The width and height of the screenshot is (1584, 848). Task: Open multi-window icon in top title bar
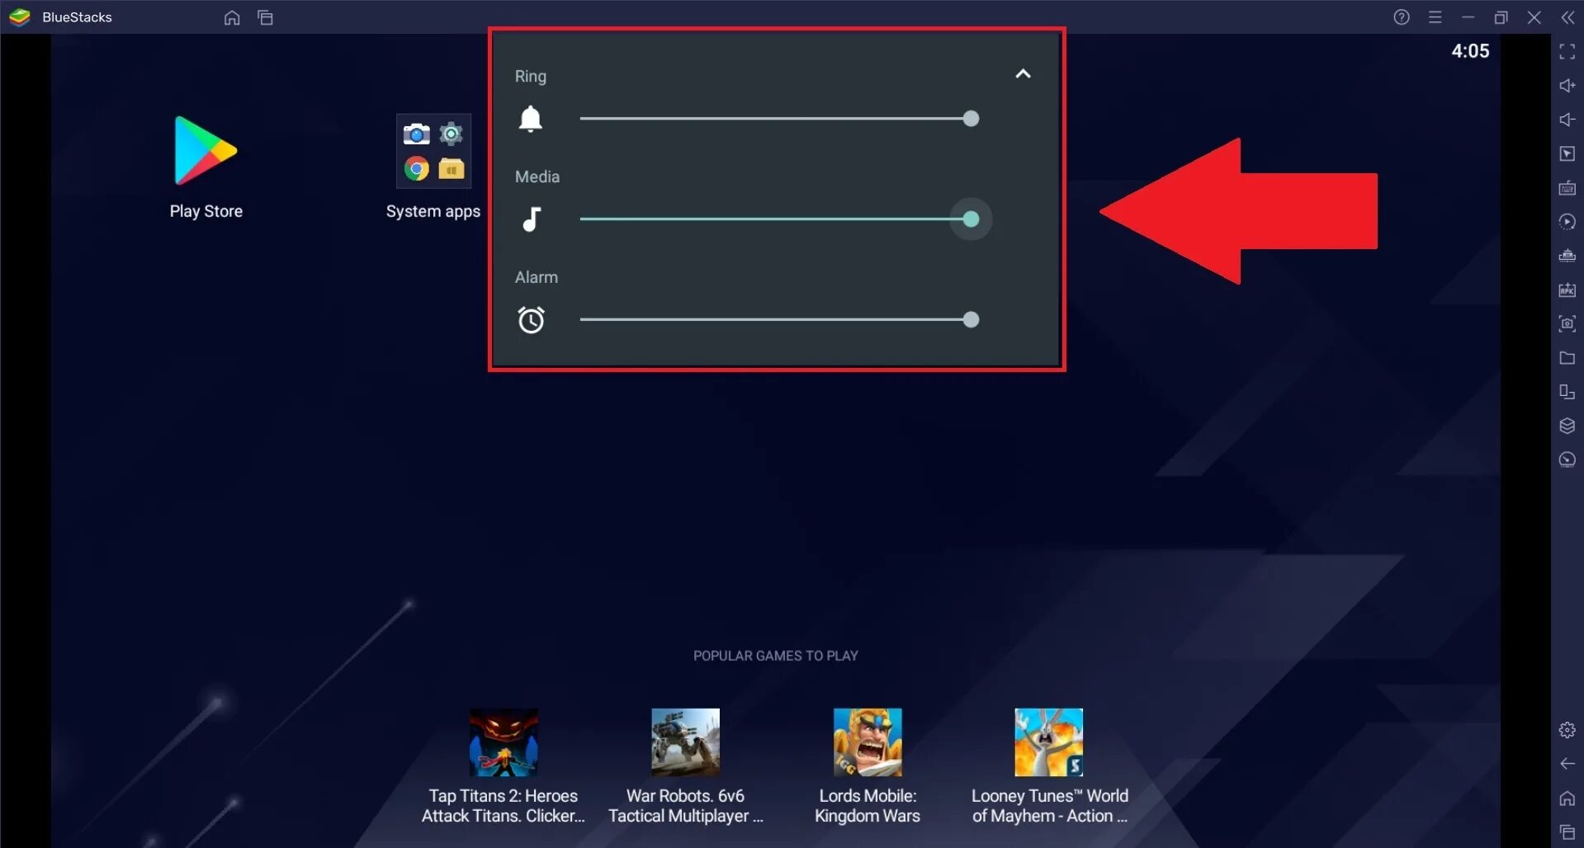(x=265, y=17)
